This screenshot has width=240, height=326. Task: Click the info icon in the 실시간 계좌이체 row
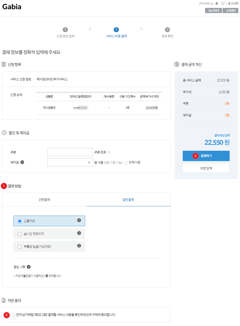(x=79, y=233)
